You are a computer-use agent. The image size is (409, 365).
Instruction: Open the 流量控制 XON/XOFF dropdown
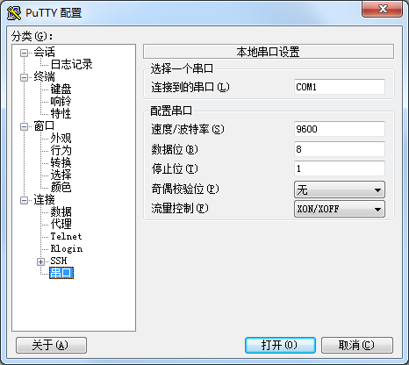tap(340, 209)
